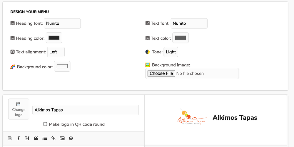Screen dimensions: 294x147
Task: Pick a Heading color swatch
Action: tap(54, 38)
